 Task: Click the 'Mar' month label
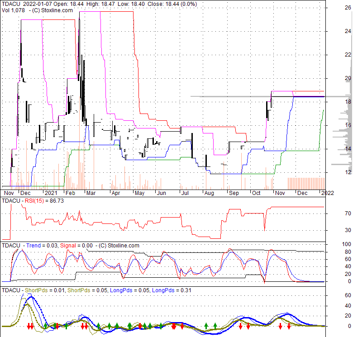coord(91,193)
